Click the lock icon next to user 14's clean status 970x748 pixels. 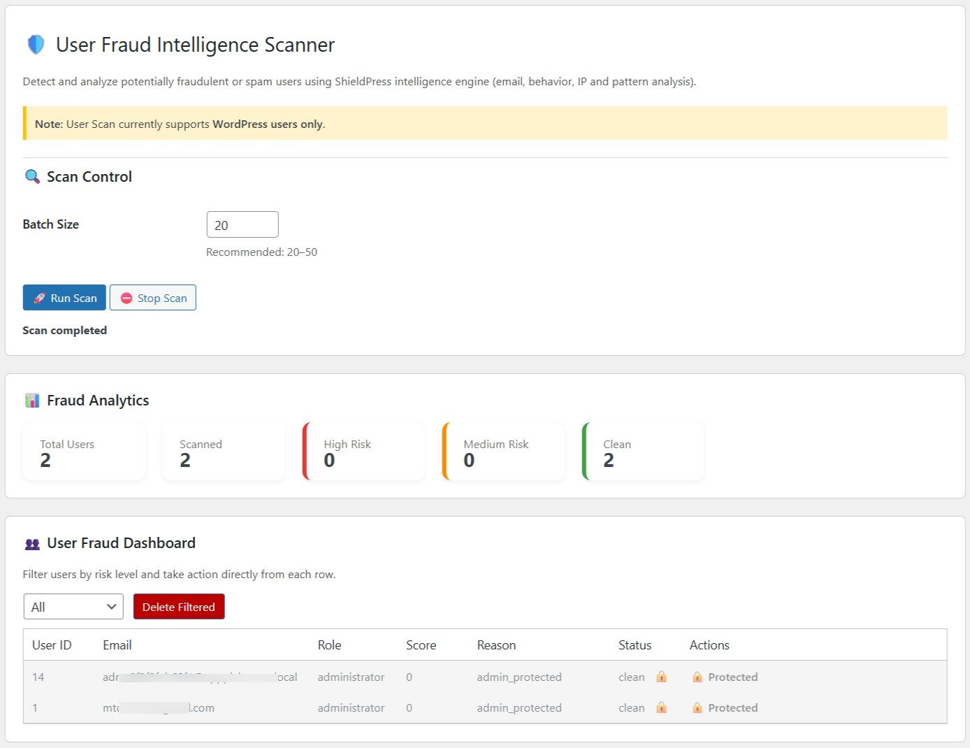661,677
